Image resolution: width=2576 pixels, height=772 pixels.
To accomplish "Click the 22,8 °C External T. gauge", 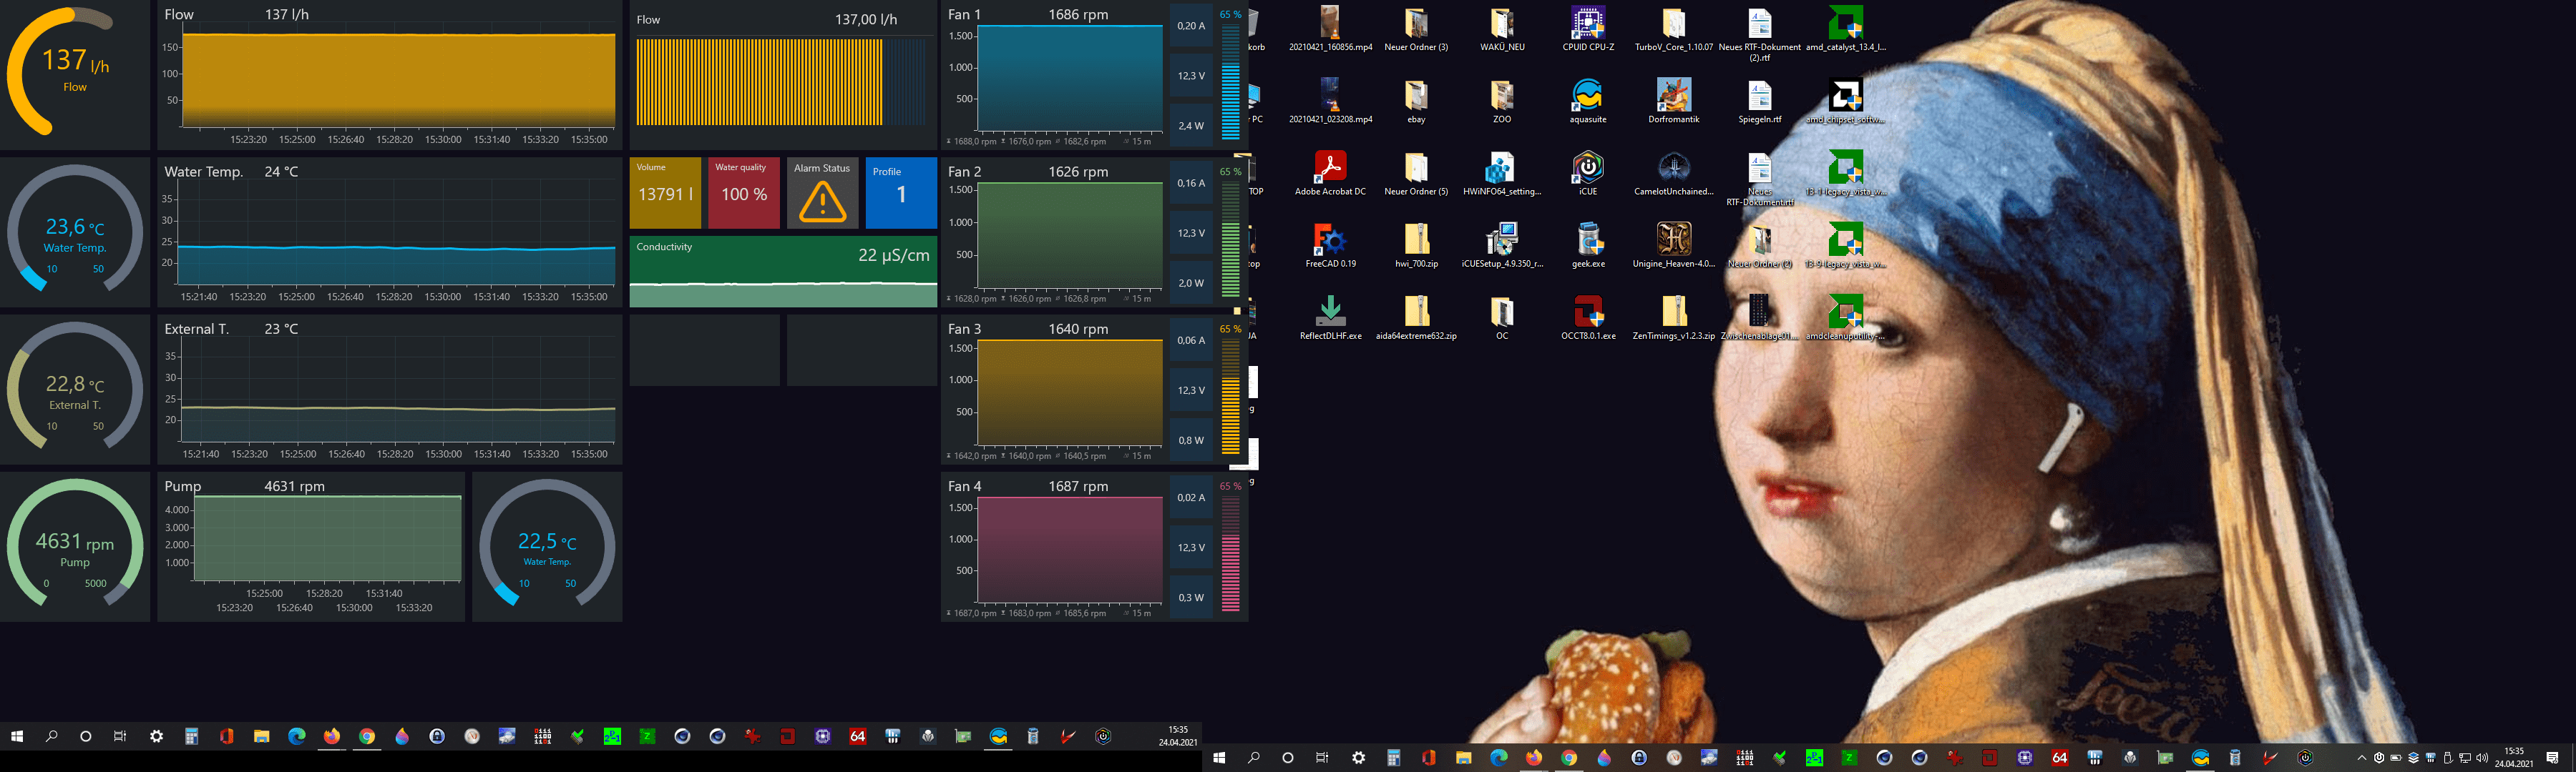I will click(75, 390).
